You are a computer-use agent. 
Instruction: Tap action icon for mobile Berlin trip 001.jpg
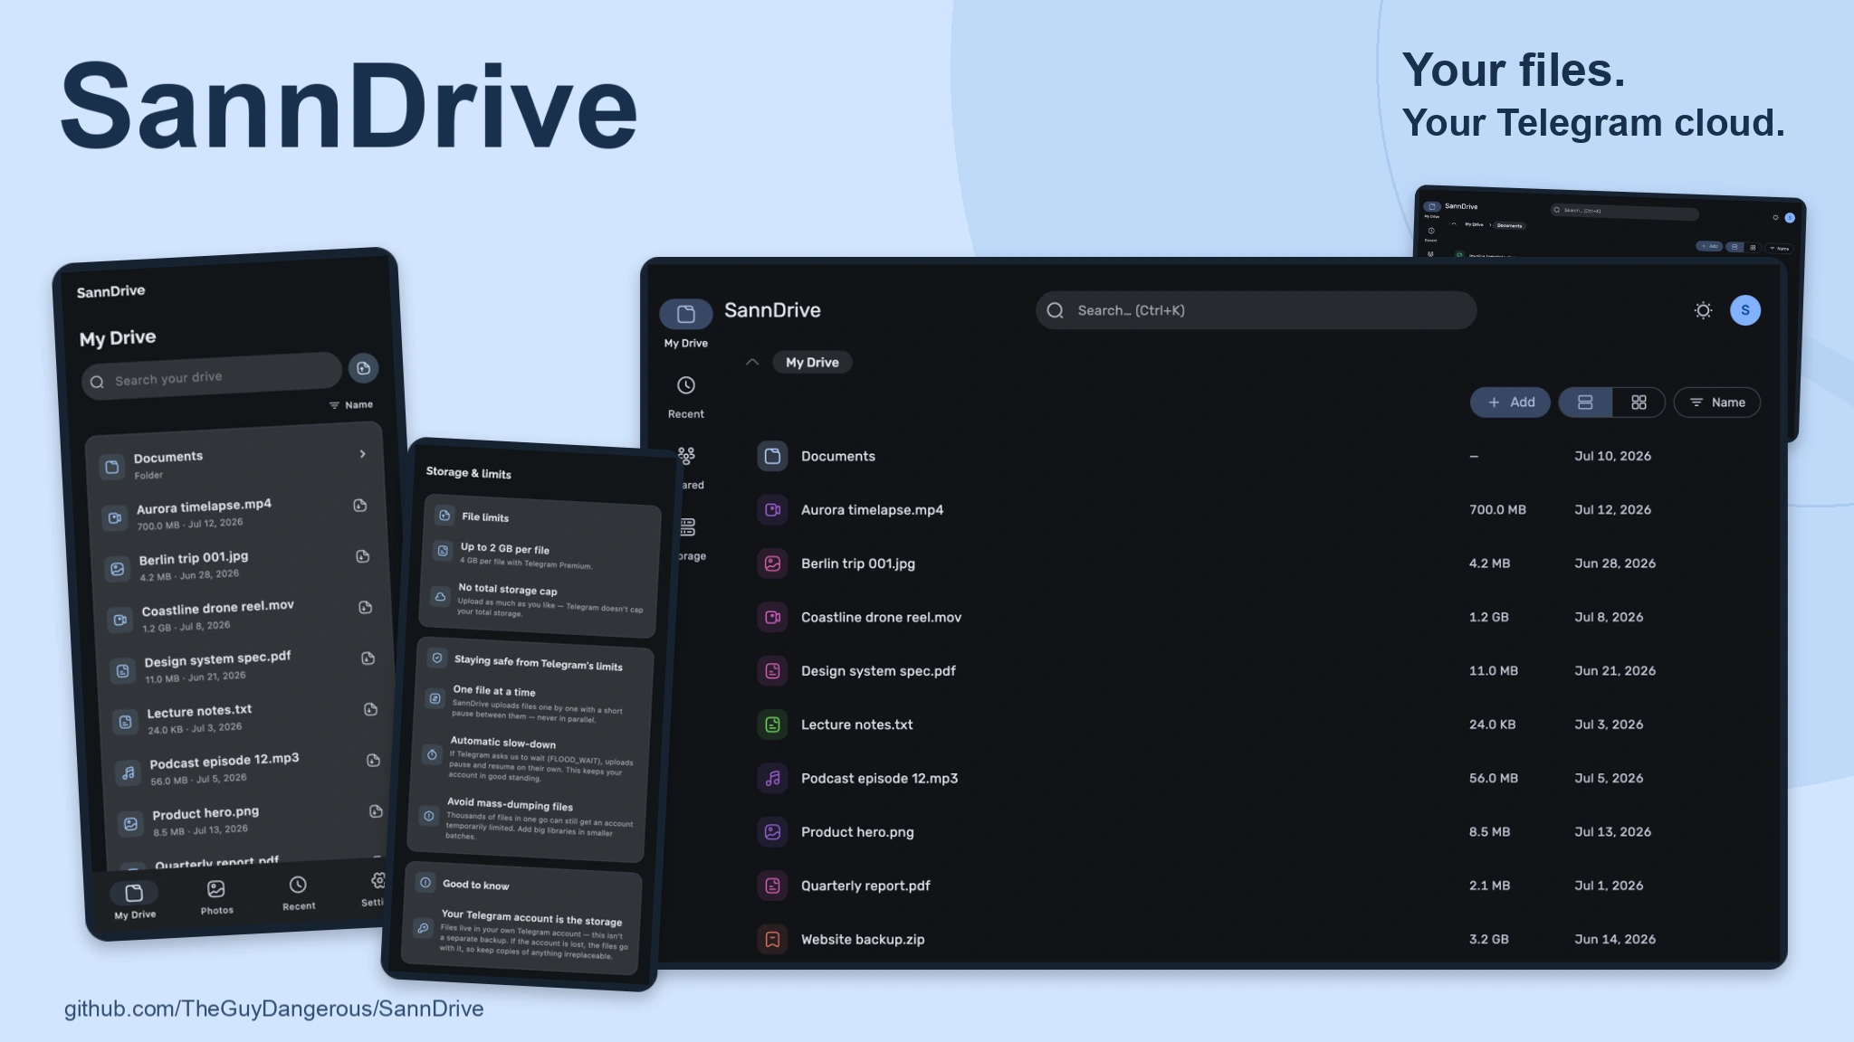(x=362, y=556)
